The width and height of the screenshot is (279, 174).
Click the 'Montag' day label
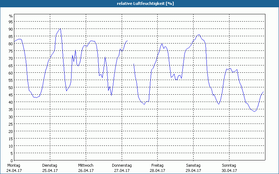click(14, 165)
